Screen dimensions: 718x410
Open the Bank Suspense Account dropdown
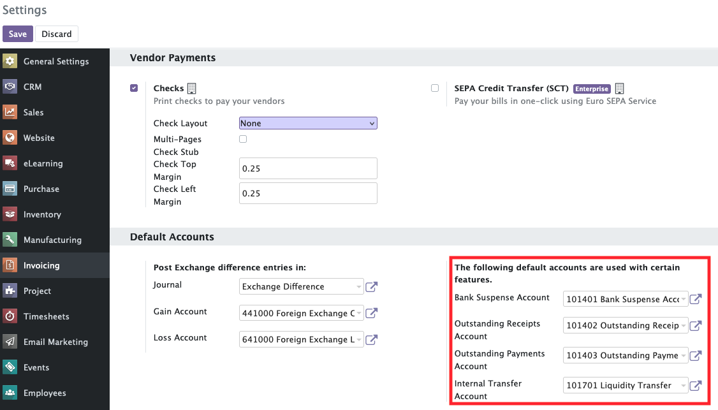tap(626, 299)
